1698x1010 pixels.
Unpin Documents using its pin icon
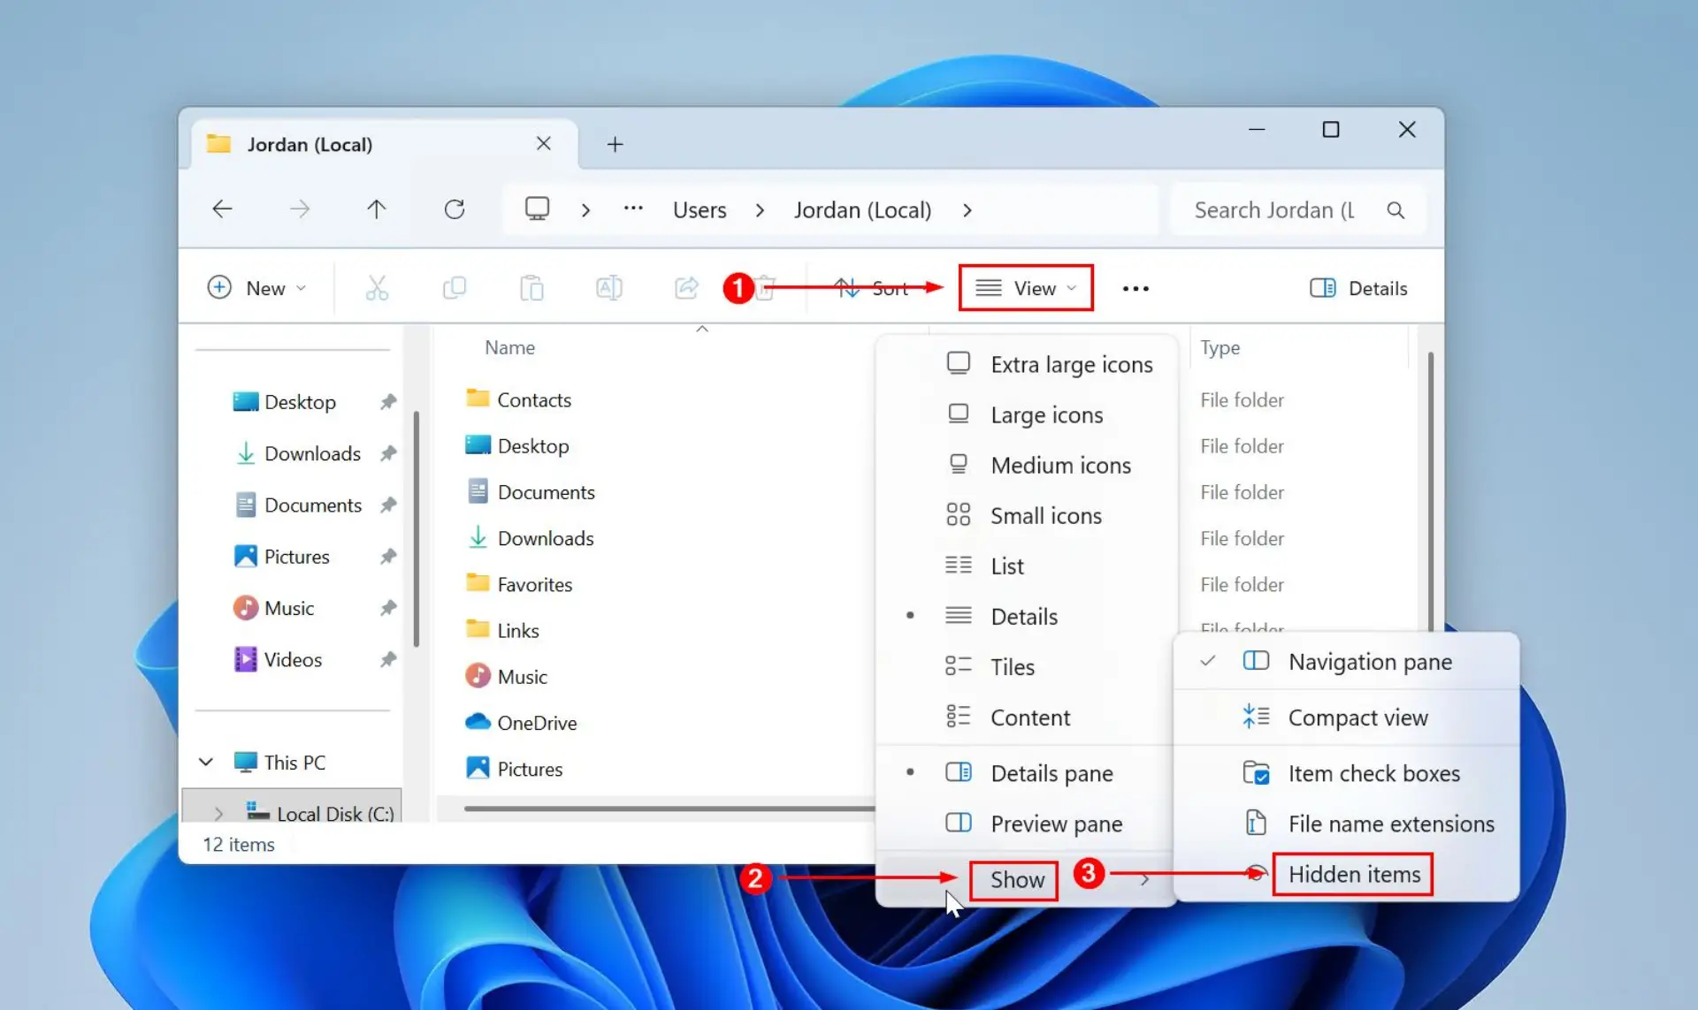(387, 505)
